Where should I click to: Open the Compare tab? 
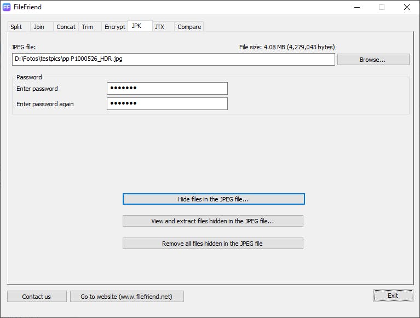(x=189, y=27)
